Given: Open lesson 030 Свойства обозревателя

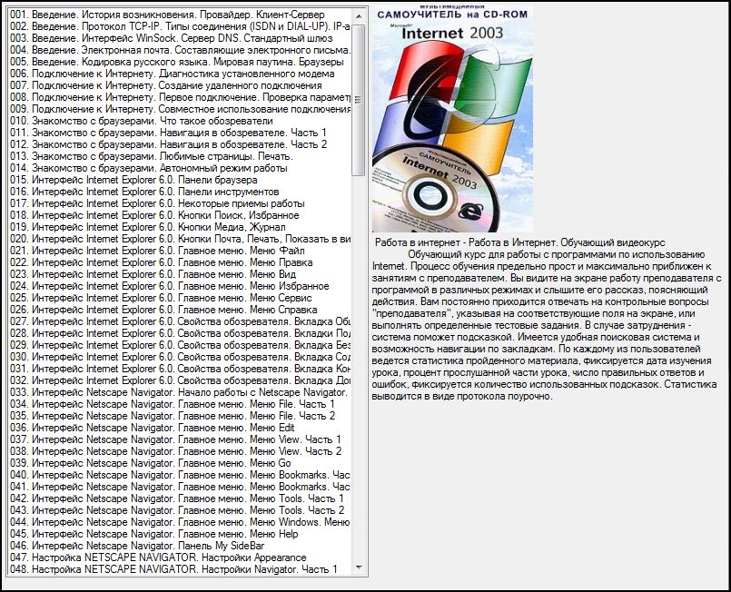Looking at the screenshot, I should point(180,357).
